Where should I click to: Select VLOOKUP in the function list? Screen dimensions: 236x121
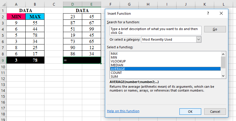tap(165, 61)
